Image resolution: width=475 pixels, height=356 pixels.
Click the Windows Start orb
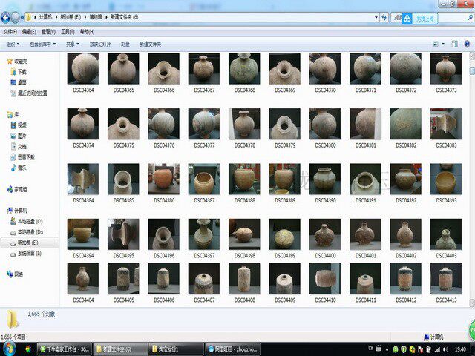click(8, 349)
